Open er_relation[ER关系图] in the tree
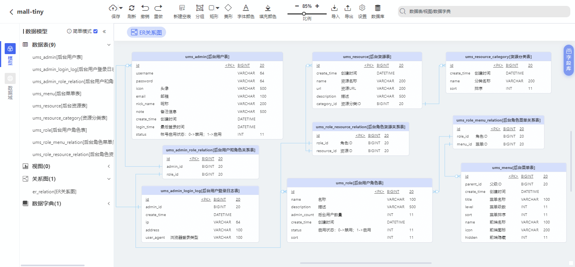The width and height of the screenshot is (575, 267). click(x=54, y=192)
